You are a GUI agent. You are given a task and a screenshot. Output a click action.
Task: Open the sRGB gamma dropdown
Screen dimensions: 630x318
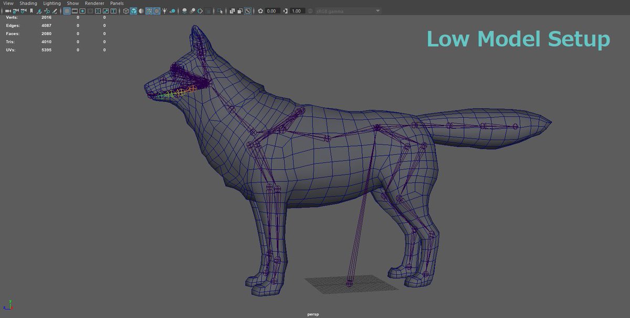pos(348,11)
